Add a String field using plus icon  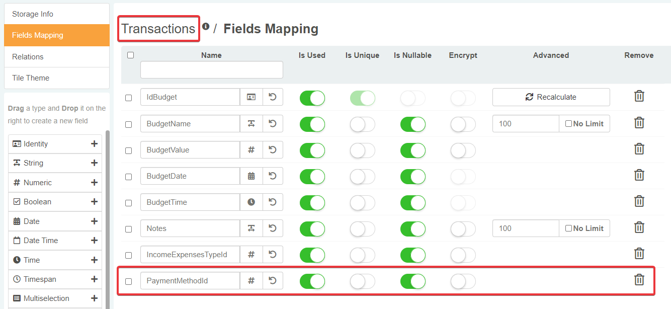click(x=94, y=163)
